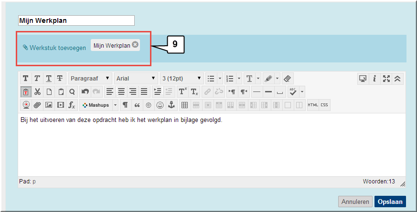417x212 pixels.
Task: Click inside the editor text area
Action: point(212,145)
